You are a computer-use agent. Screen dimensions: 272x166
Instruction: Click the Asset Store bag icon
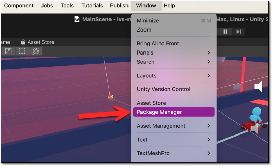pos(23,42)
